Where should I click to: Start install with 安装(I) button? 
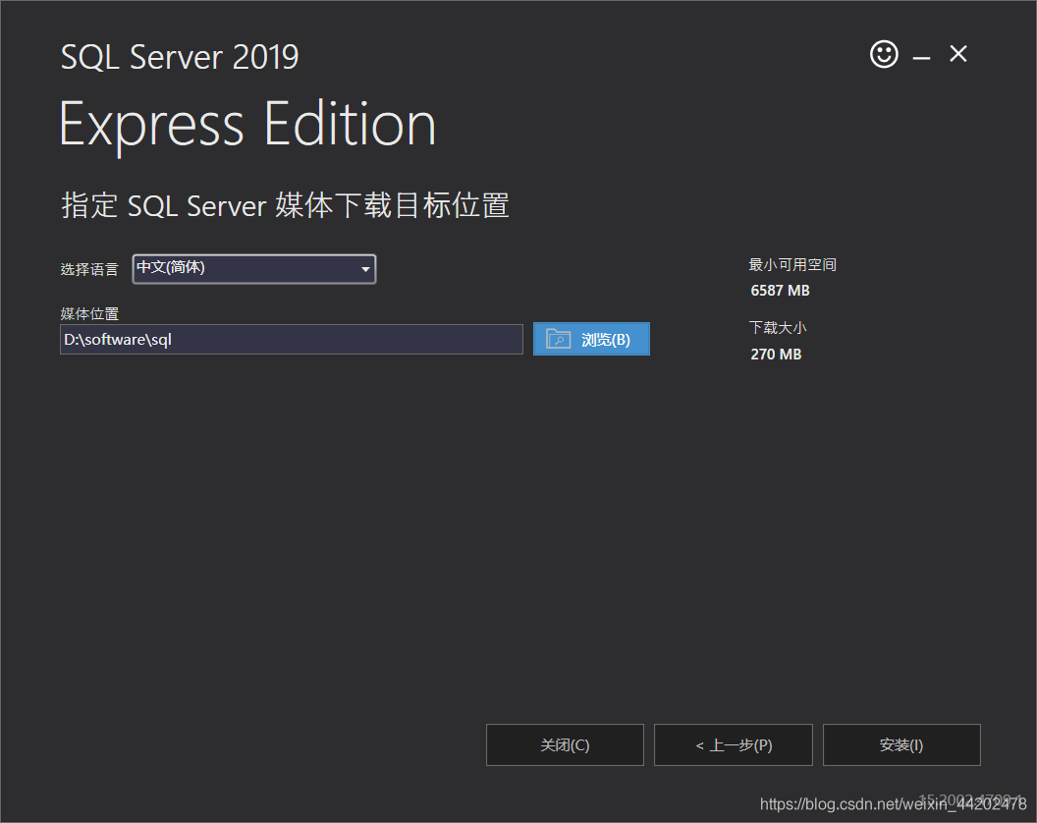click(x=901, y=745)
